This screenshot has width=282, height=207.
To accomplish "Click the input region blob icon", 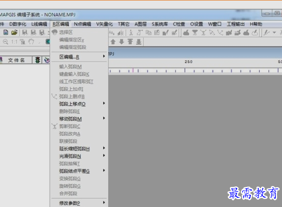I will tap(186, 33).
